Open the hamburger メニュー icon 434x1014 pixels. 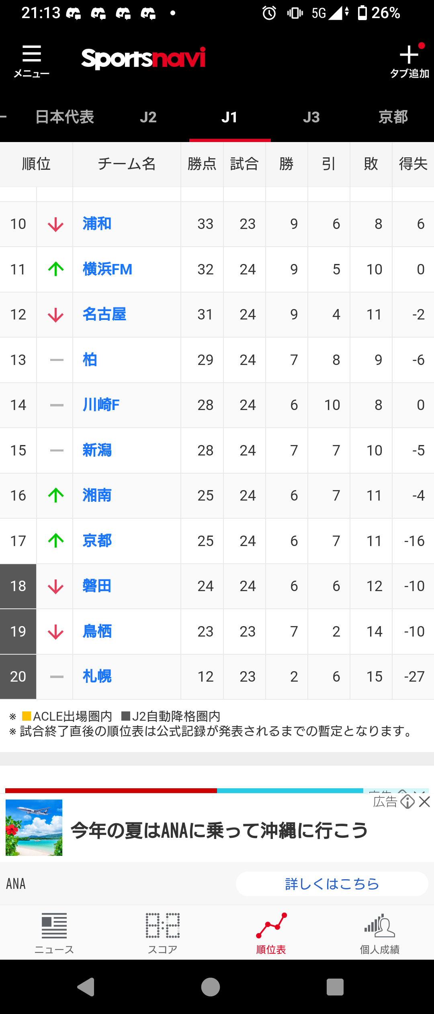pyautogui.click(x=31, y=54)
